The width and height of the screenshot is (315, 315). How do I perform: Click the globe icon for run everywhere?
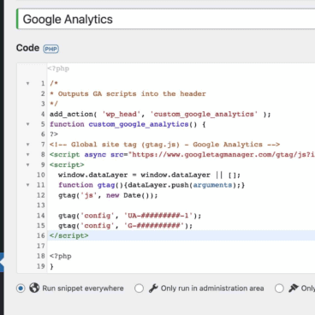coord(34,288)
